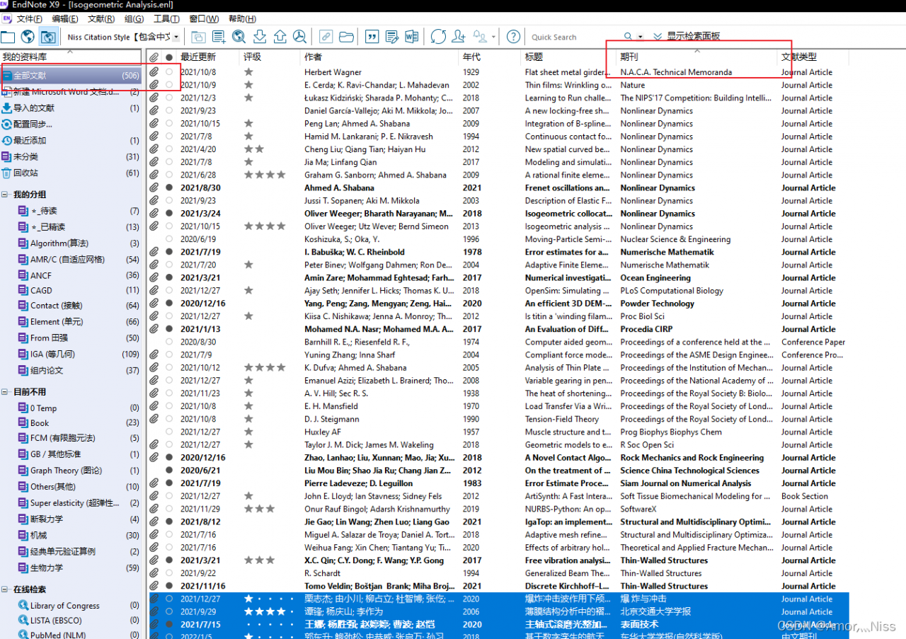This screenshot has height=639, width=906.
Task: Switch to Local Library Mode in toolbar
Action: click(8, 37)
